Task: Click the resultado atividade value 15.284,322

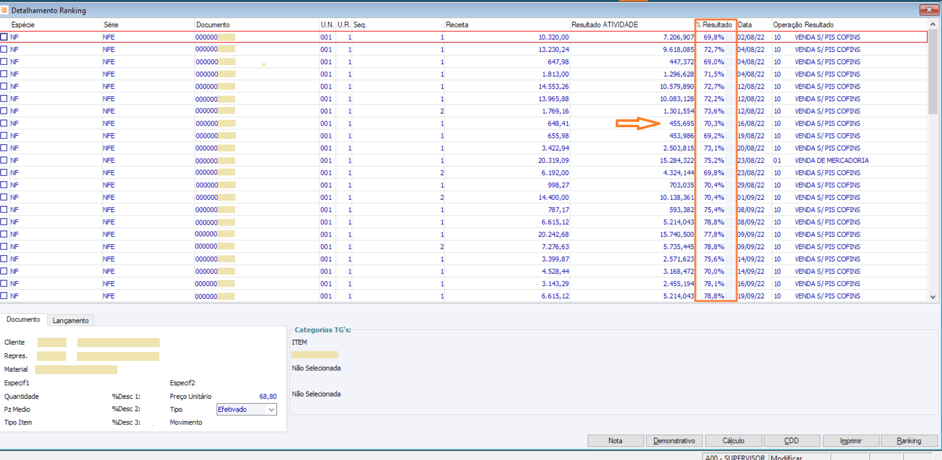Action: (x=677, y=160)
